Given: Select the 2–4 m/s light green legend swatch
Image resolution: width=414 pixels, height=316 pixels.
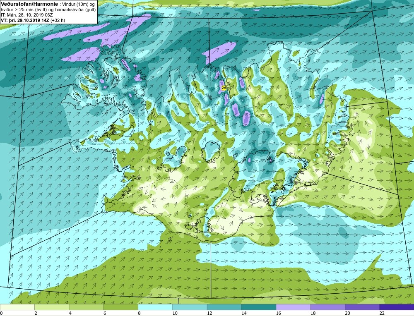Looking at the screenshot, I should 52,307.
